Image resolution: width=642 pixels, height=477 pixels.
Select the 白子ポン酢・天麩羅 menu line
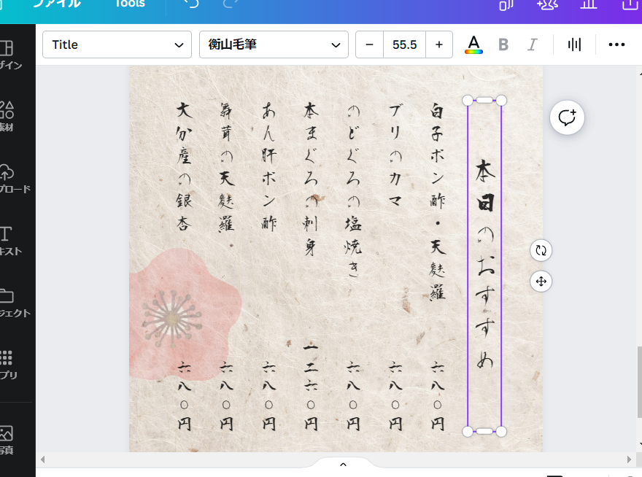[x=437, y=202]
